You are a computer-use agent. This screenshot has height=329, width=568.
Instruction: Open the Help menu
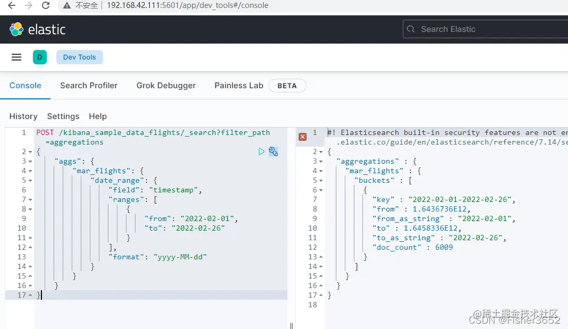point(98,116)
